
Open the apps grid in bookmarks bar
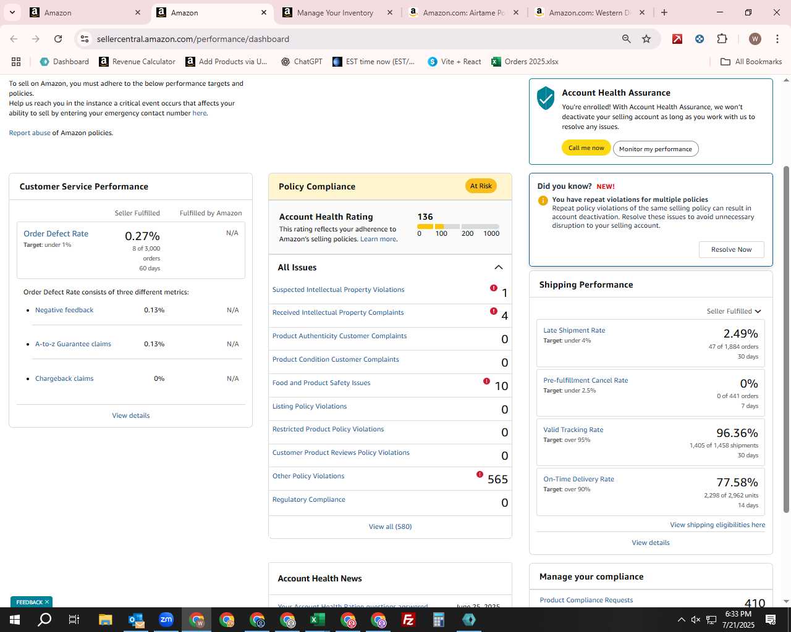click(16, 62)
